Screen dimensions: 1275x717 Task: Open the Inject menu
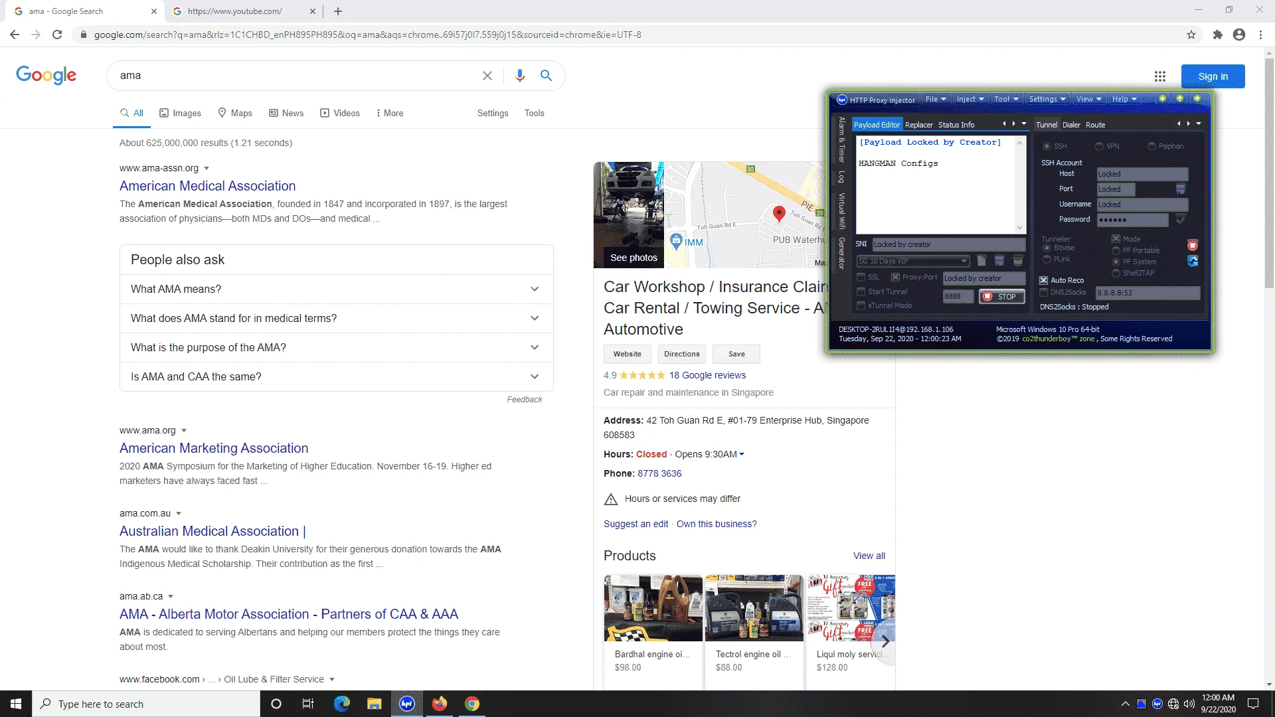pos(970,99)
